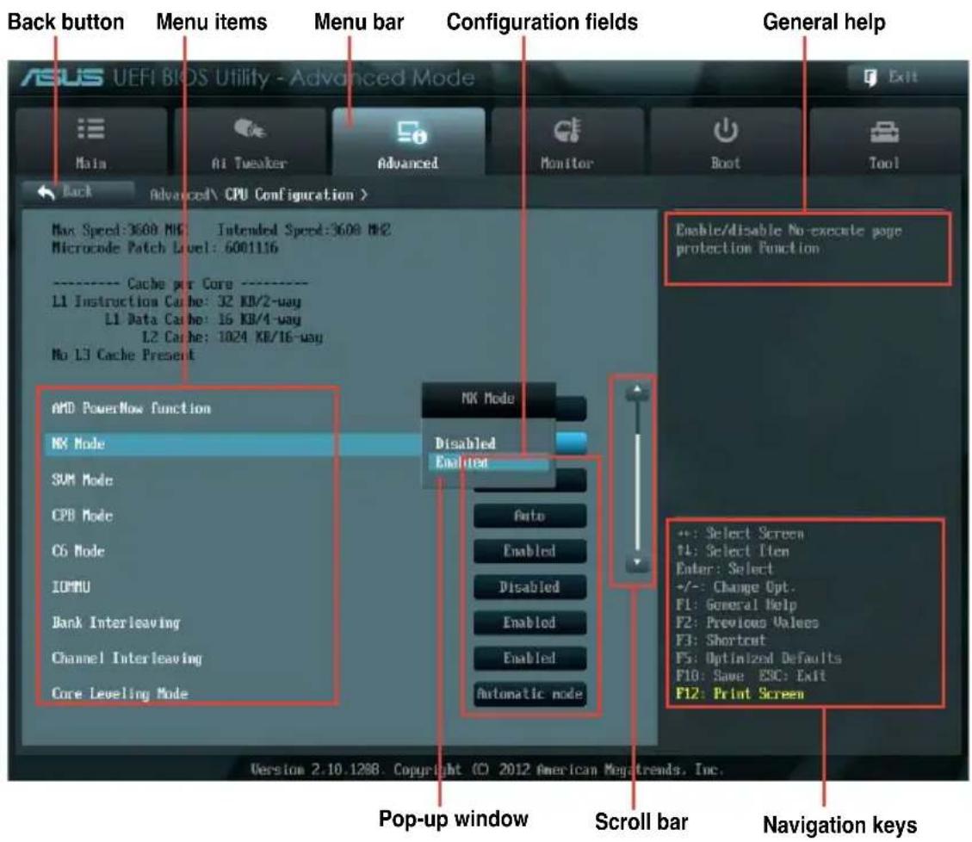Switch to the Ai Tweaker tab label

[x=249, y=163]
